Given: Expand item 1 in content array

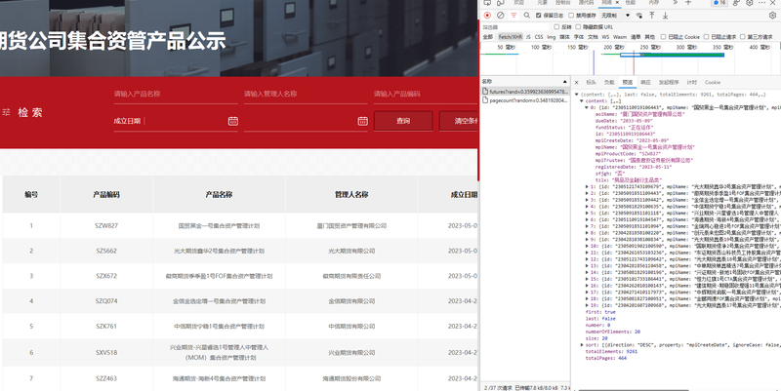Looking at the screenshot, I should 587,186.
